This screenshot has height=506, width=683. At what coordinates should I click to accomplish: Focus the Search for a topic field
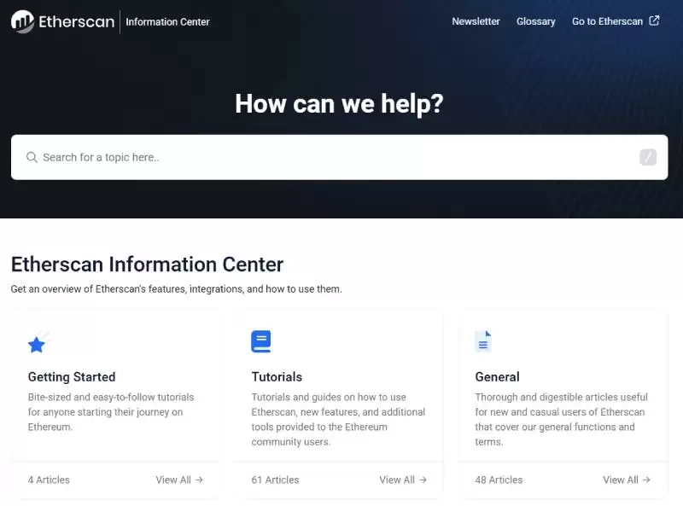(339, 157)
